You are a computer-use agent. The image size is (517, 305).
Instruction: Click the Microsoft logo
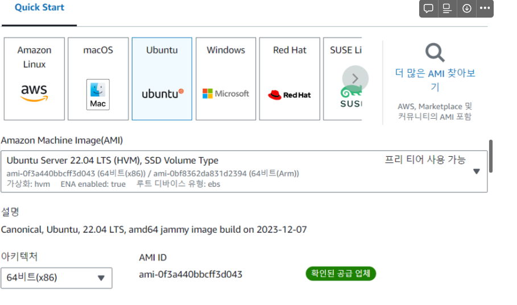click(226, 94)
